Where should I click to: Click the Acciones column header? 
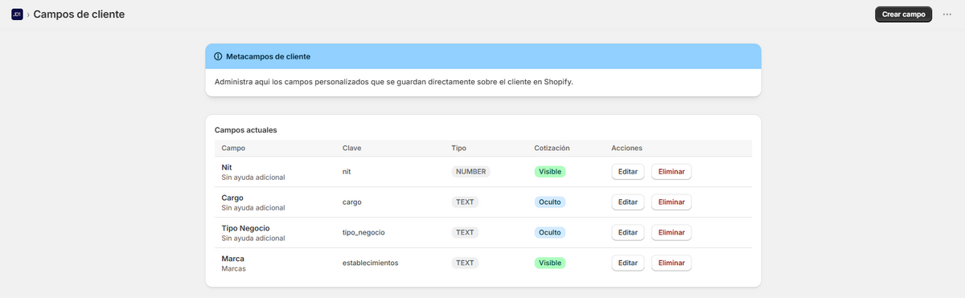point(626,149)
